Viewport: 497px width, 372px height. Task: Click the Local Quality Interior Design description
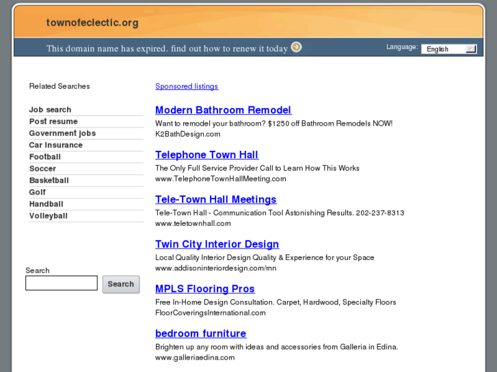(x=265, y=257)
